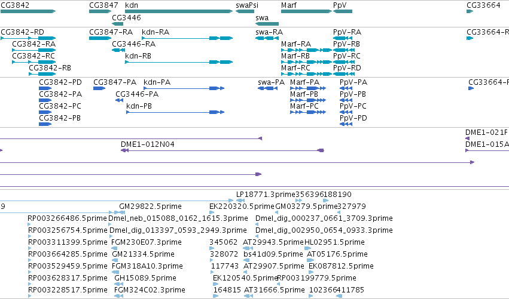Screen dimensions: 509x299
Task: Select EST RP003628317.5prime
Action: [68, 278]
